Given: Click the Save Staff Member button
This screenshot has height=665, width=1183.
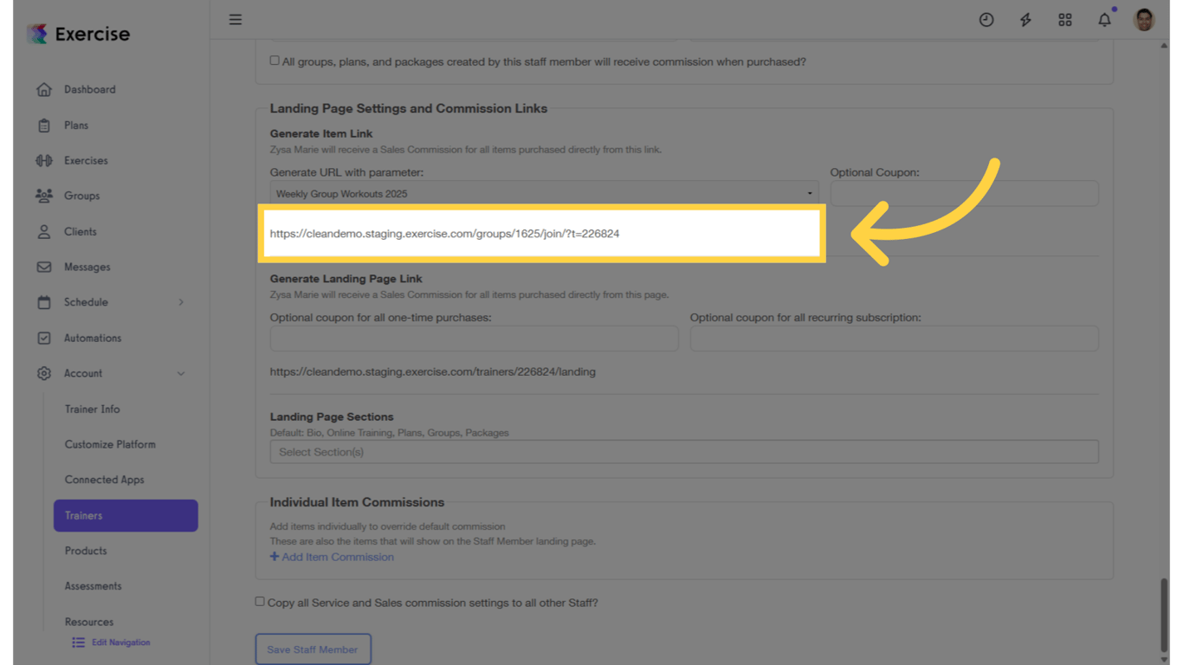Looking at the screenshot, I should pyautogui.click(x=313, y=649).
